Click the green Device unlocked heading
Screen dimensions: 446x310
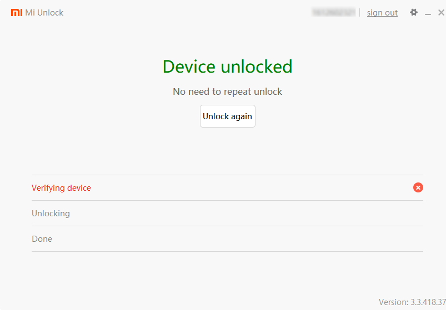(x=227, y=67)
